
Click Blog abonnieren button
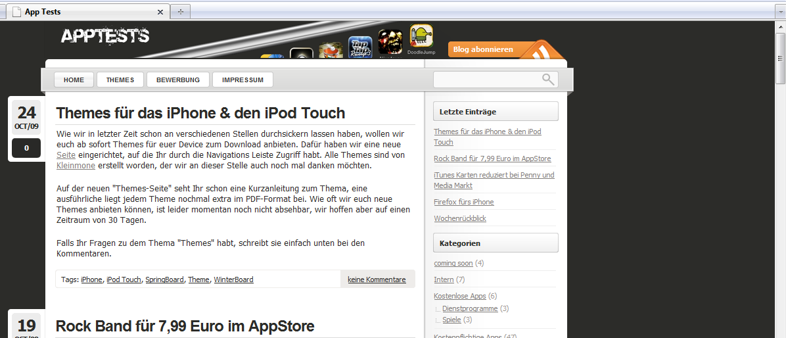point(483,49)
